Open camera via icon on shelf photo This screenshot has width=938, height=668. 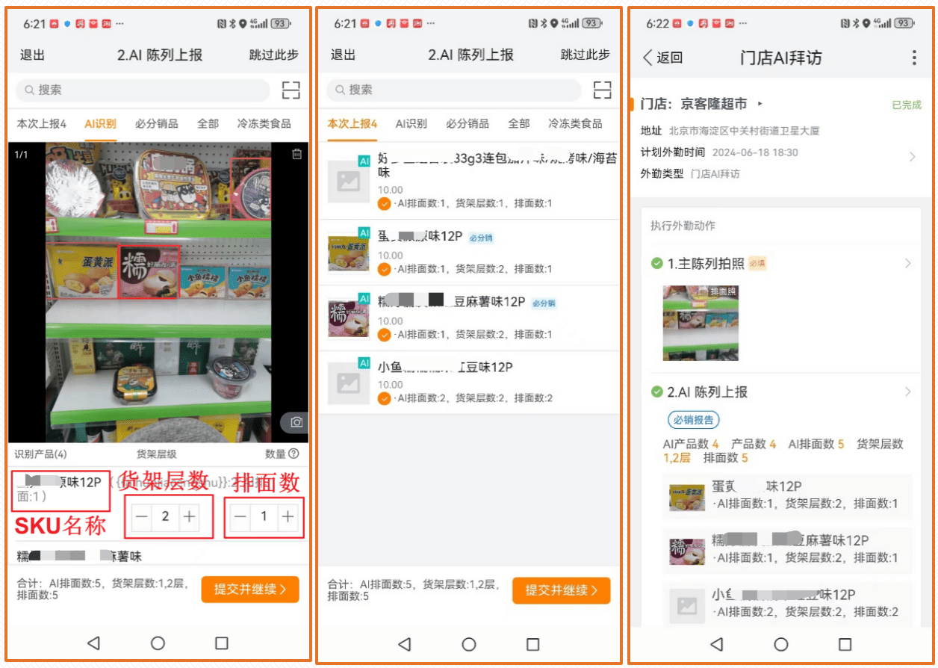(296, 422)
